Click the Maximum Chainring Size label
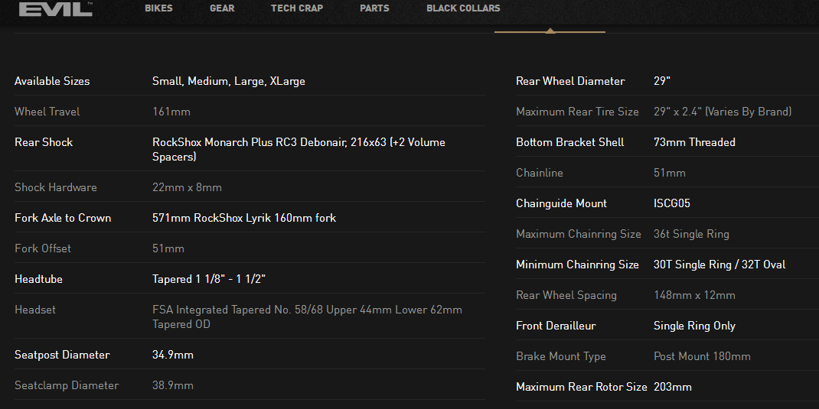819x409 pixels. [578, 234]
